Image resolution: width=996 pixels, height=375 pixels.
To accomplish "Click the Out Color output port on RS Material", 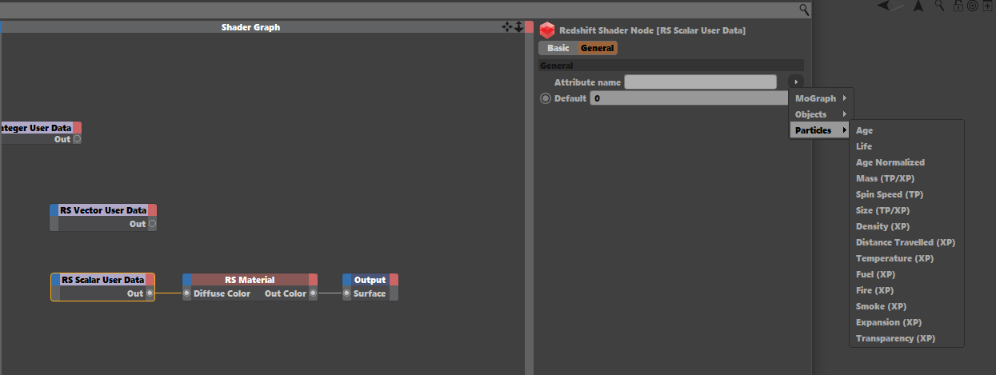I will point(313,293).
